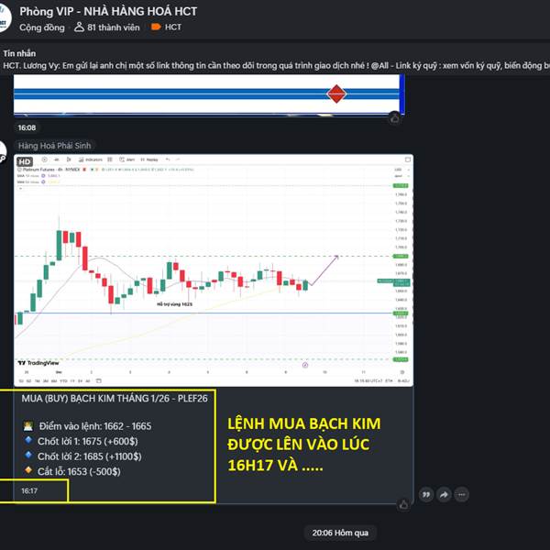Open the group title Phòng VIP - NHÀ HÀNG HOÁ HCT
Screen dimensions: 550x550
pos(108,12)
